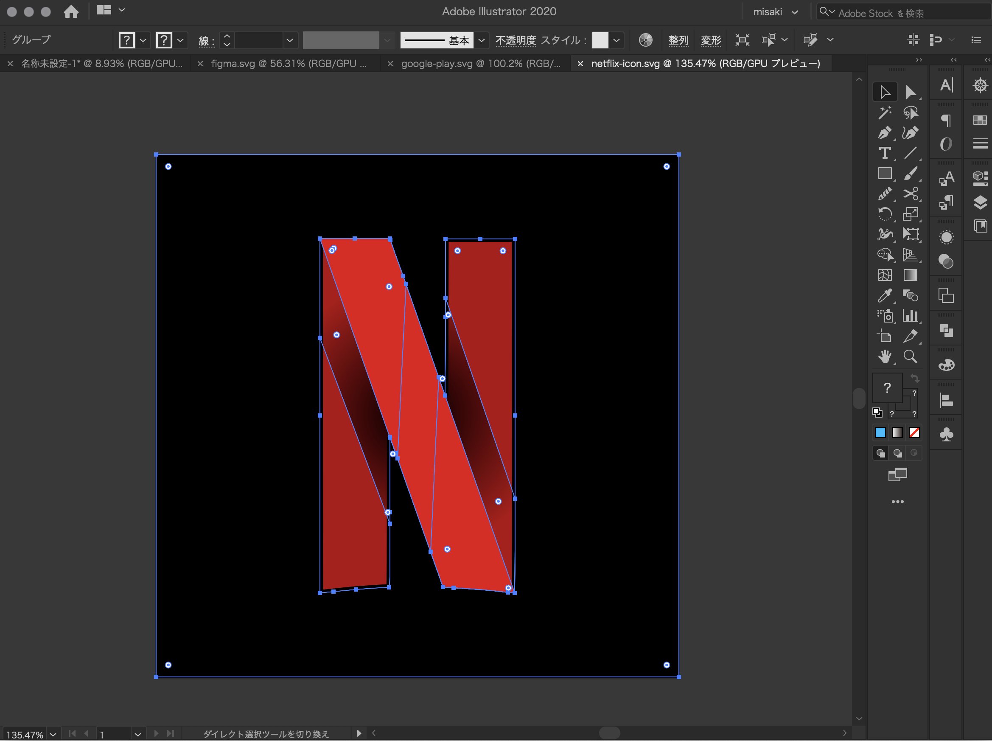Select the Eyedropper tool
Viewport: 992px width, 741px height.
coord(884,295)
